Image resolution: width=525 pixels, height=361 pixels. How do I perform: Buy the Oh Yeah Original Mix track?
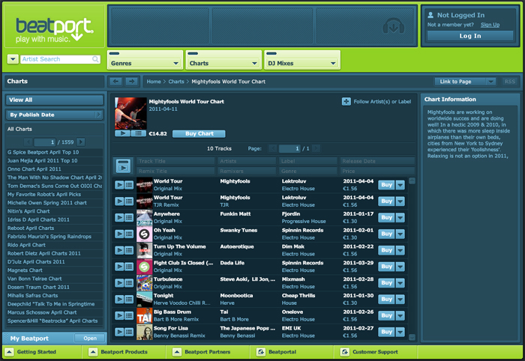point(386,234)
